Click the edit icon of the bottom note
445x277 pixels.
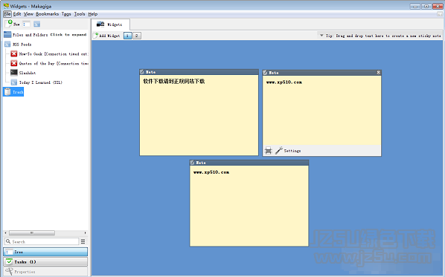(x=193, y=163)
